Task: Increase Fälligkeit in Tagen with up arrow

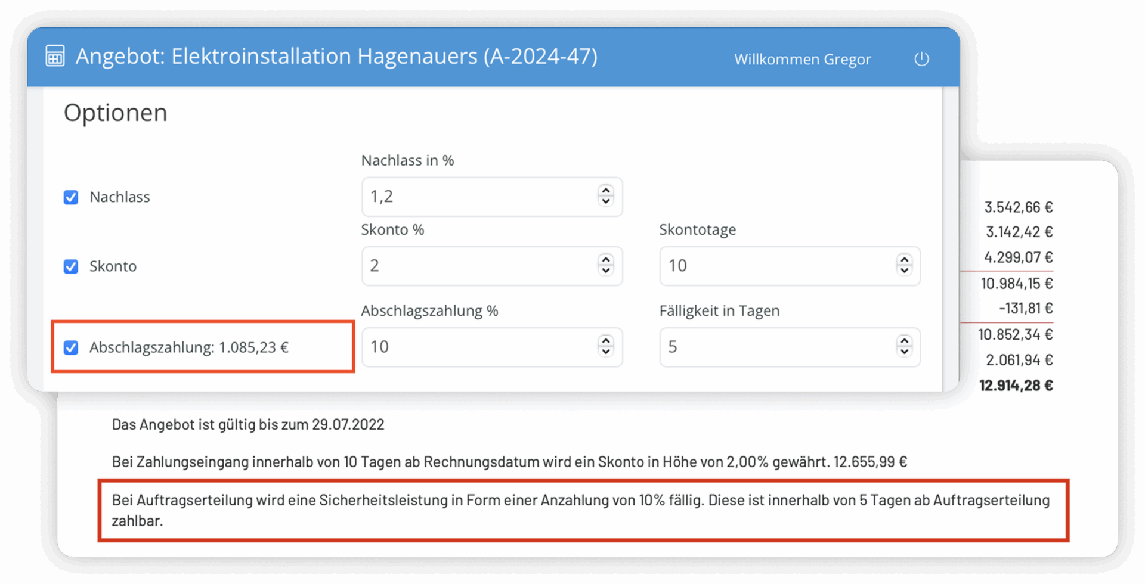Action: (x=904, y=340)
